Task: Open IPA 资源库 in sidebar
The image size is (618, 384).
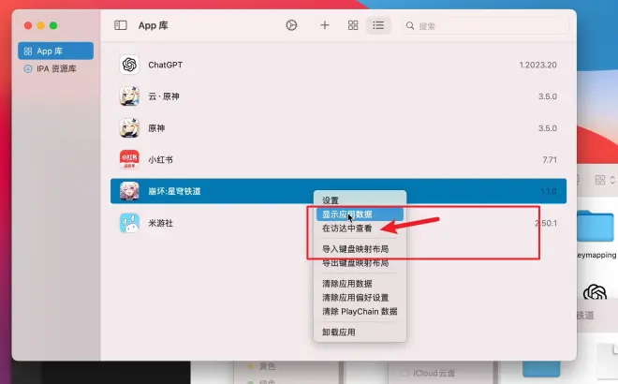Action: (x=56, y=68)
